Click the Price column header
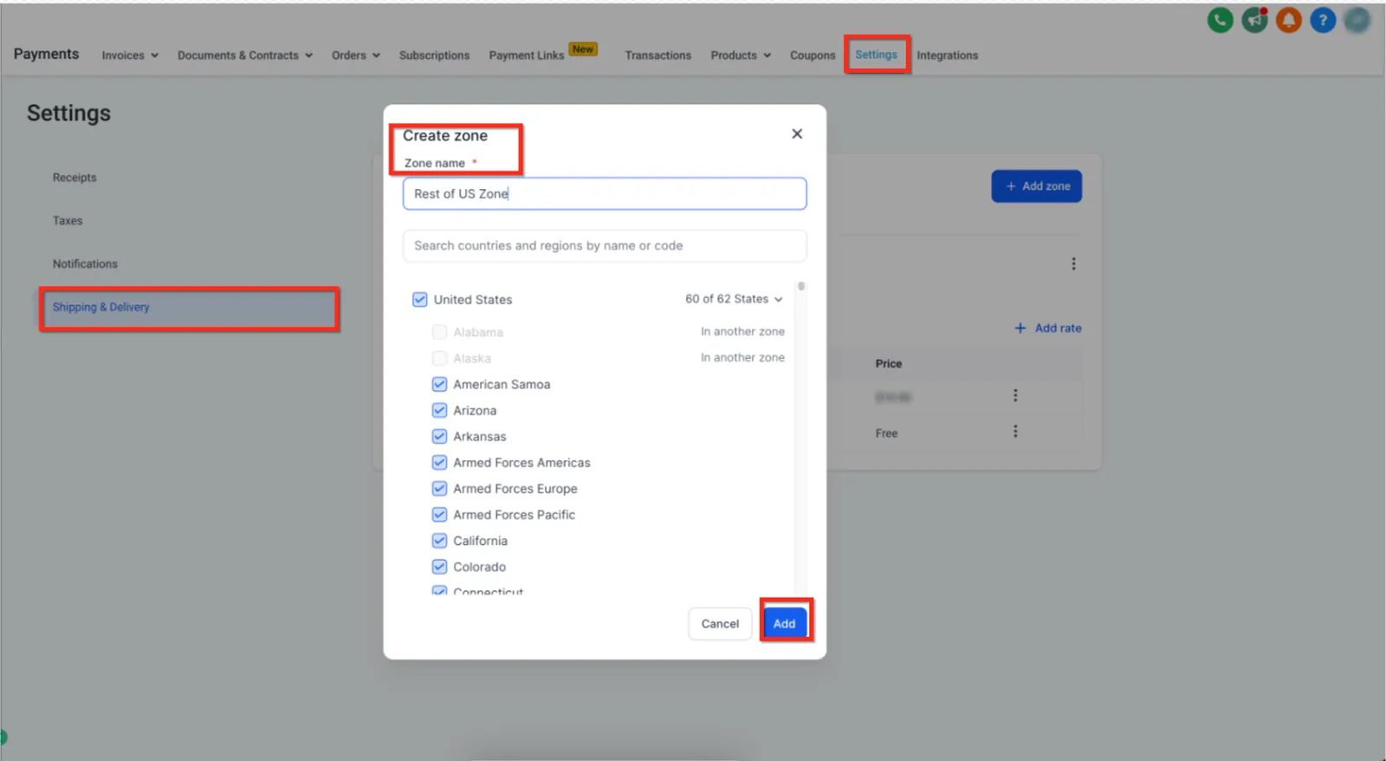Image resolution: width=1386 pixels, height=761 pixels. (889, 364)
